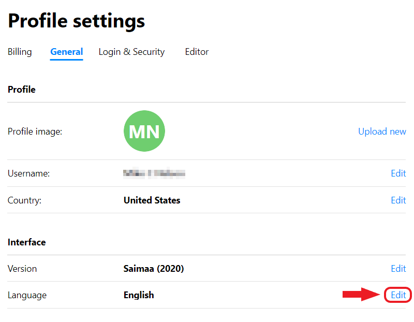Open the Login & Security tab
This screenshot has height=322, width=414.
(131, 52)
